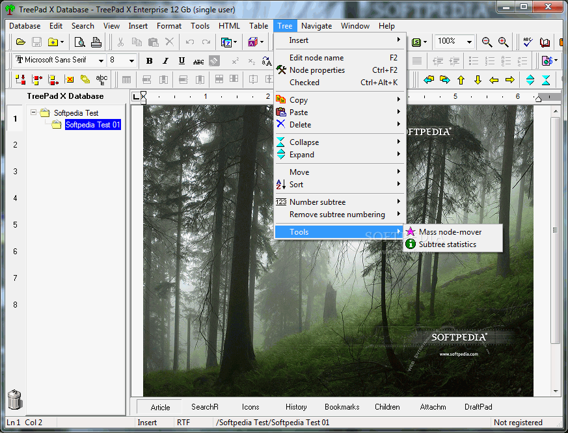Click the ruler tab-stop L selector

(136, 97)
